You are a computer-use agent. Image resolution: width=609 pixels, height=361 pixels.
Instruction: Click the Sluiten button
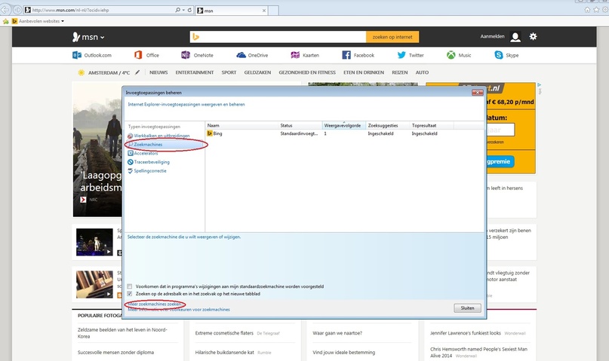(x=468, y=308)
